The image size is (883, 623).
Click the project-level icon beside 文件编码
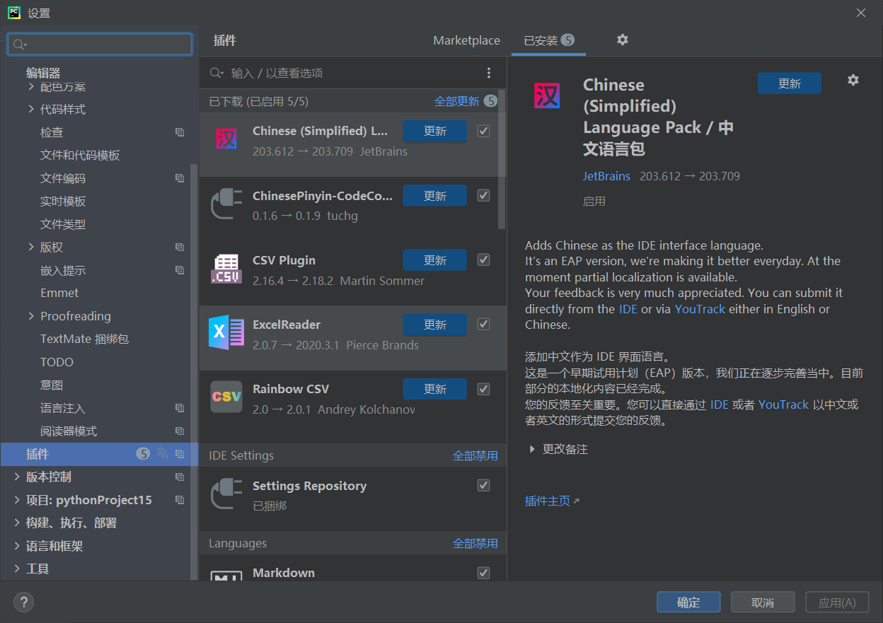[180, 178]
